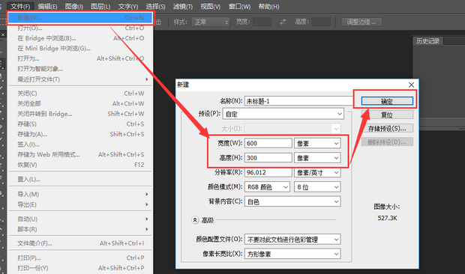465x274 pixels.
Task: Expand 自动(U) submenu
Action: click(80, 219)
